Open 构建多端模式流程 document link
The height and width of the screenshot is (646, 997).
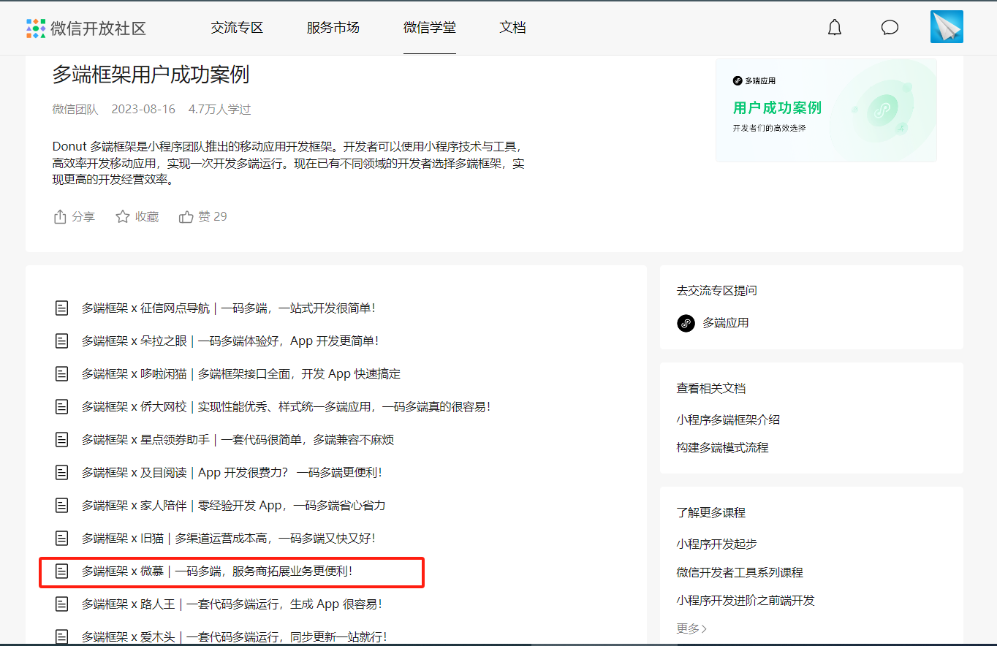point(722,447)
